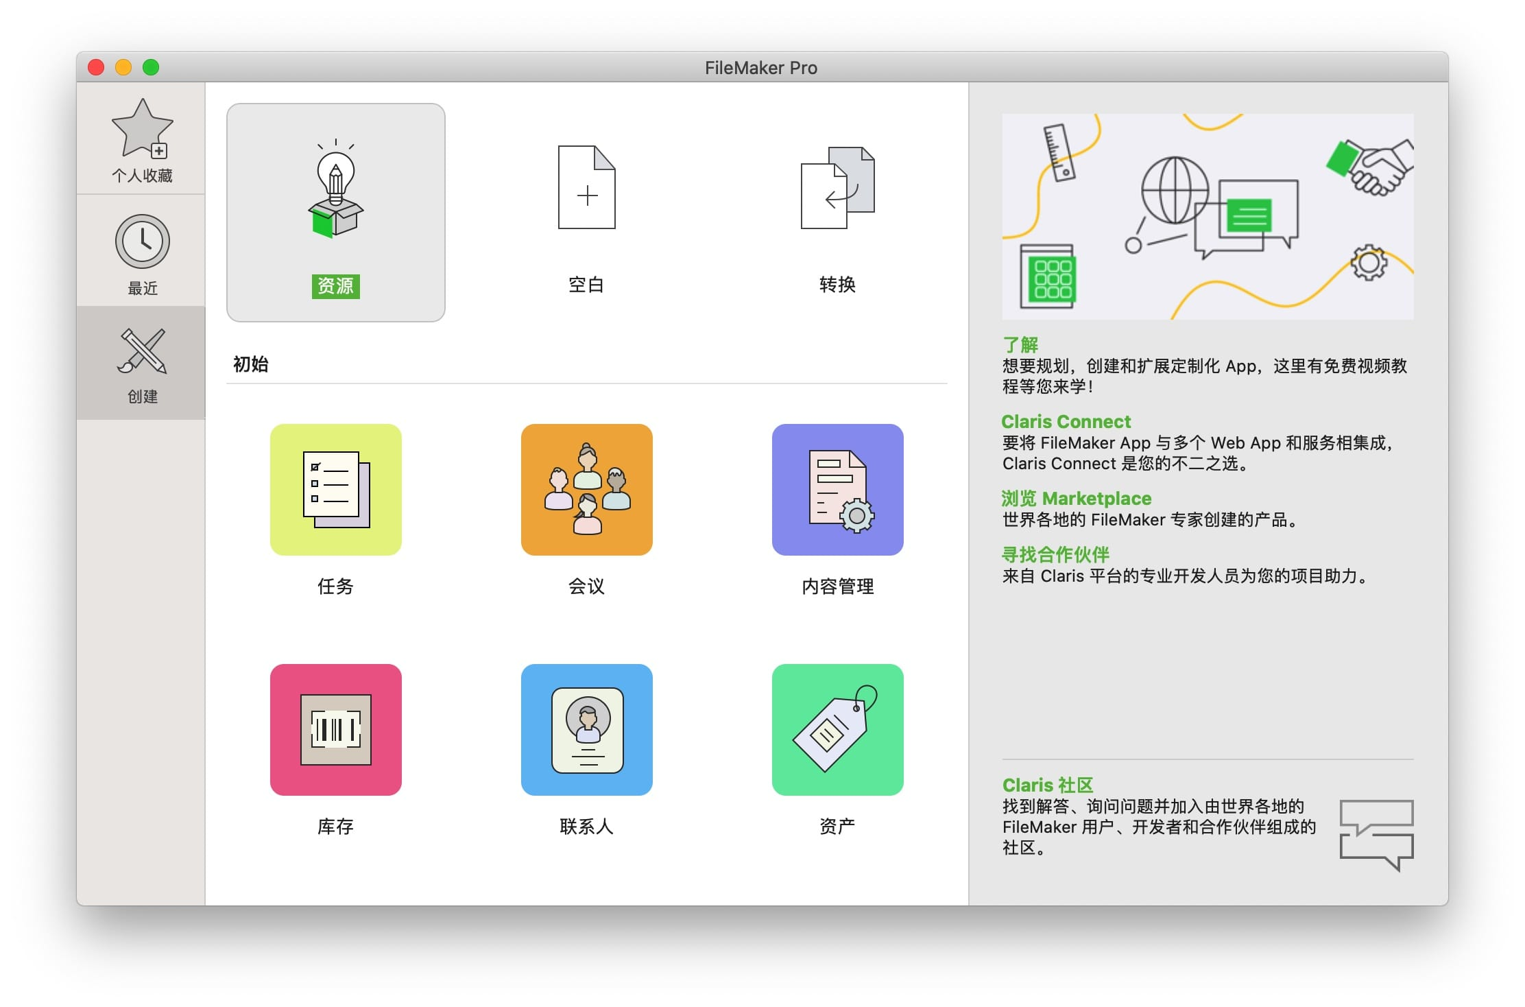Viewport: 1525px width, 1007px height.
Task: Select the 会议 meetings starter template
Action: click(586, 489)
